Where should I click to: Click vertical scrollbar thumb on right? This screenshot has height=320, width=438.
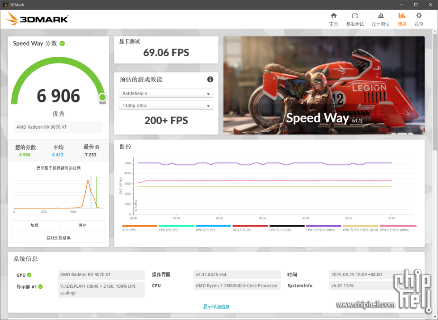tap(435, 92)
